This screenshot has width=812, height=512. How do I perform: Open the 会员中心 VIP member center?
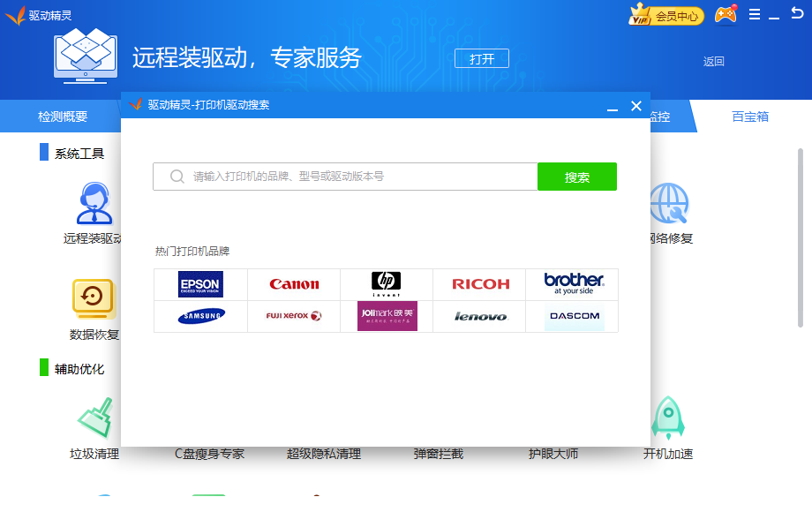[666, 15]
